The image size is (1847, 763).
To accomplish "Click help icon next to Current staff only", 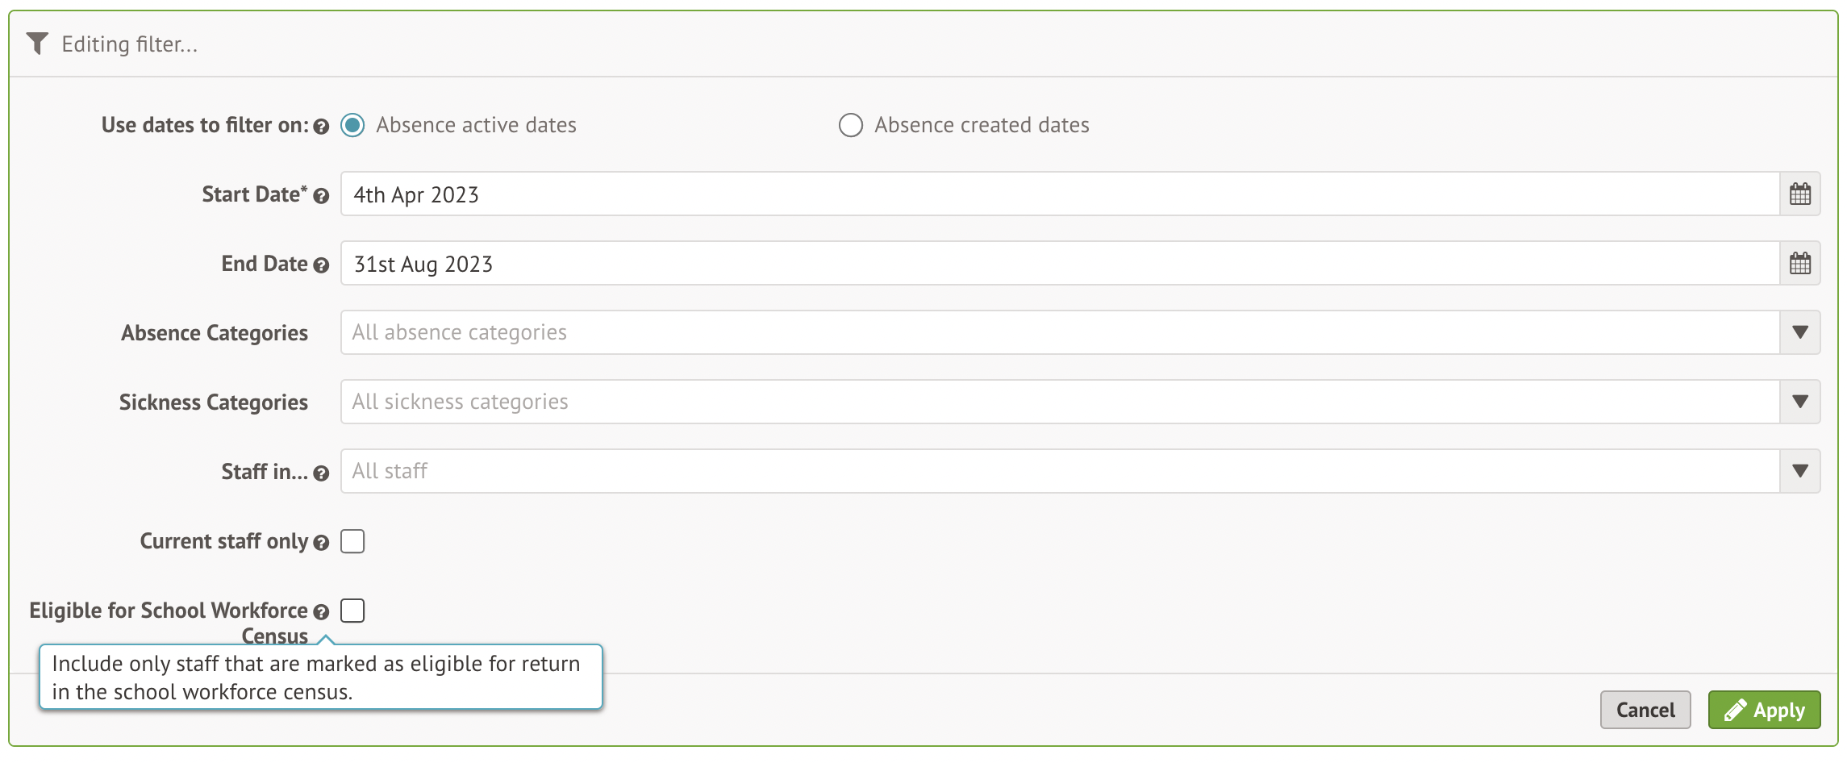I will point(321,543).
